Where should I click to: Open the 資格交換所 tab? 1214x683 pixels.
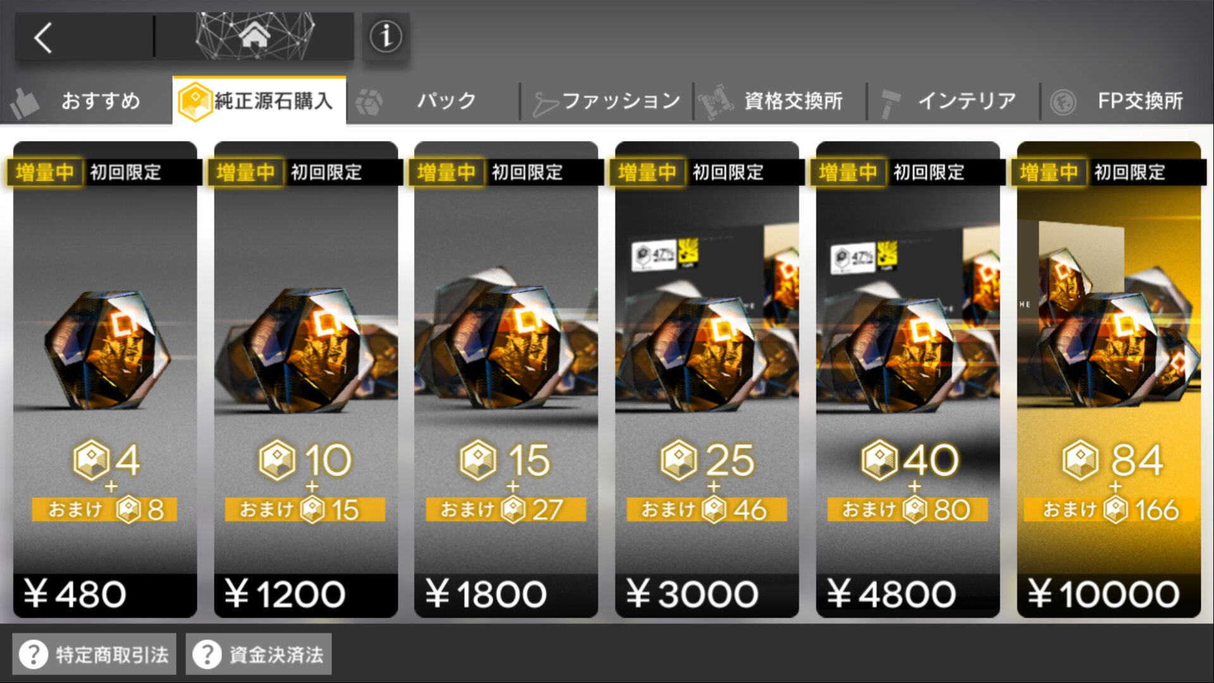pos(780,101)
